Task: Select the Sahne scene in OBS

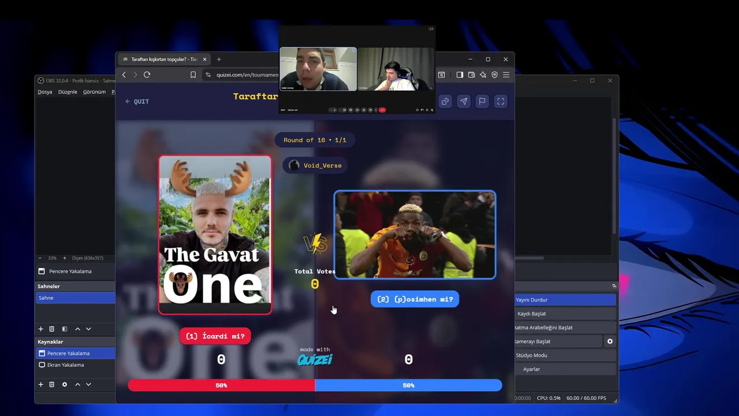Action: tap(76, 298)
